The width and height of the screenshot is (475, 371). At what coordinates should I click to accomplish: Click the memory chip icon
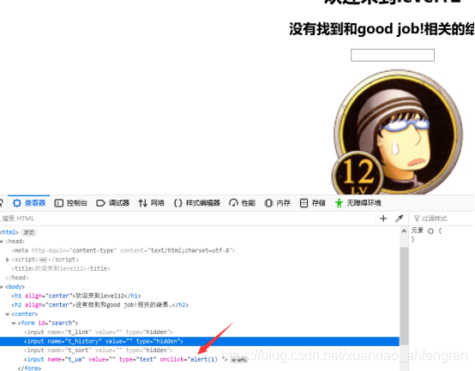coord(268,203)
